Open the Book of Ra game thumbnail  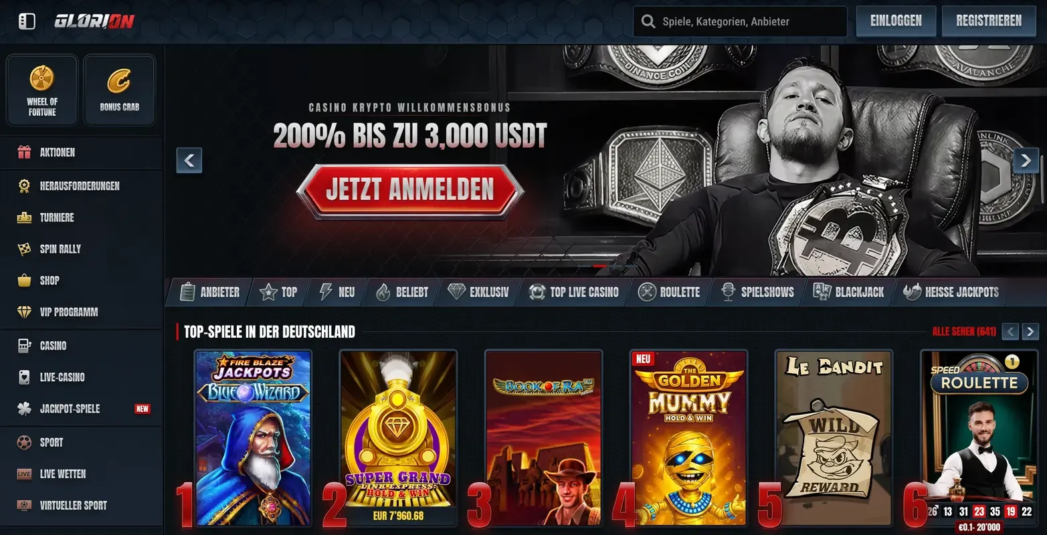[543, 438]
